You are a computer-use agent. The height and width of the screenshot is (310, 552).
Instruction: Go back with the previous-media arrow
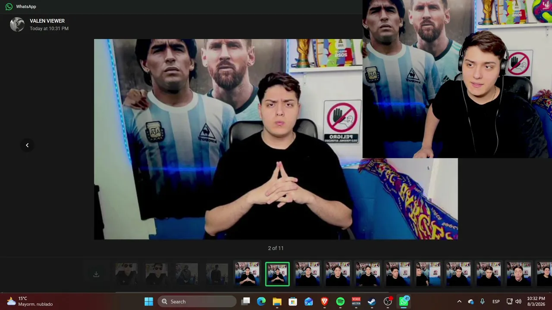click(27, 145)
